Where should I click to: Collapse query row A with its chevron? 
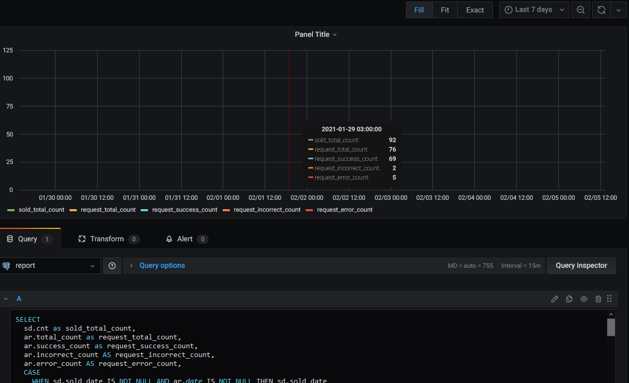[6, 298]
